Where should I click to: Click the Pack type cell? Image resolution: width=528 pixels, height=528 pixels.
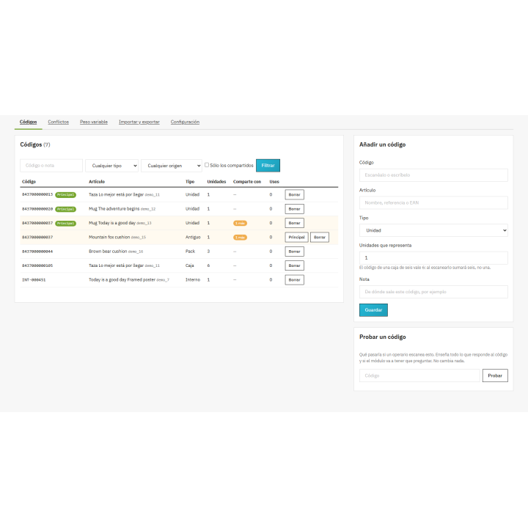pyautogui.click(x=190, y=252)
